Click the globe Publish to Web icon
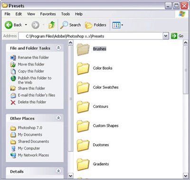 (13, 78)
